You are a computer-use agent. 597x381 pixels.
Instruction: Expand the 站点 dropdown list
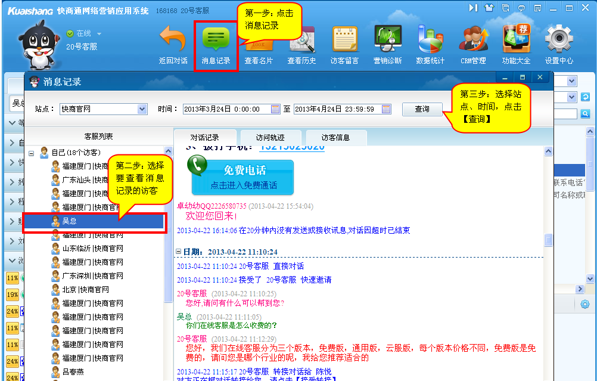(142, 109)
